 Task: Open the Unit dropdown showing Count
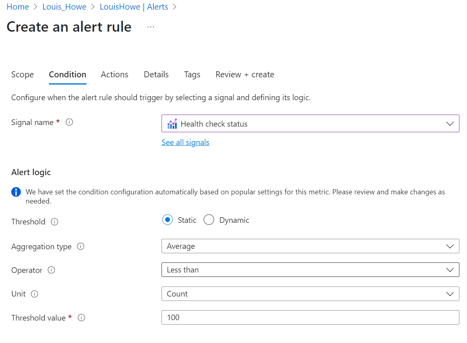point(310,294)
